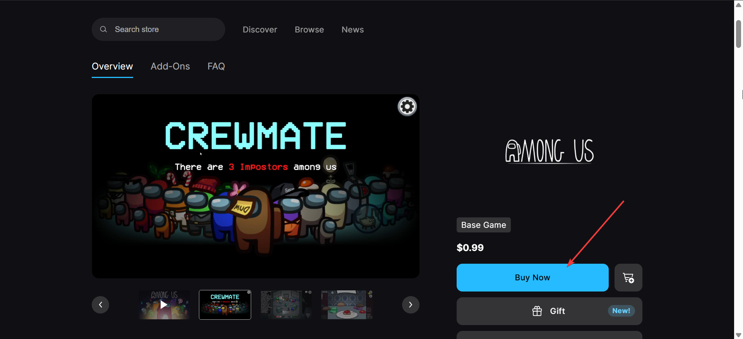
Task: Click the Gift button
Action: coord(550,311)
